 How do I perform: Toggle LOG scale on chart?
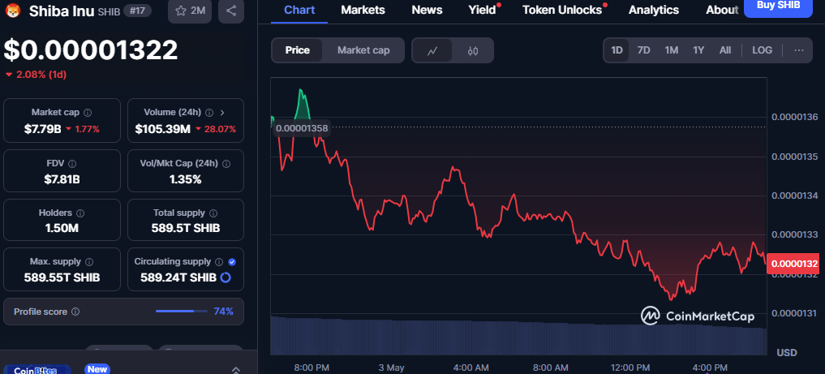[x=763, y=50]
